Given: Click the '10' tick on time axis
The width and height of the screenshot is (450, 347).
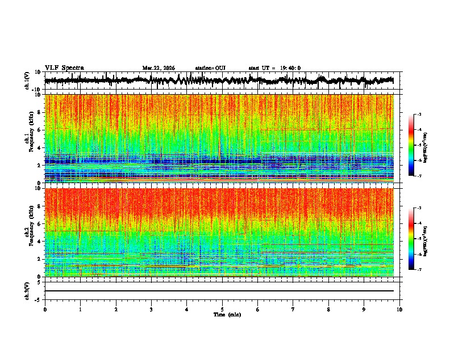Looking at the screenshot, I should point(399,310).
